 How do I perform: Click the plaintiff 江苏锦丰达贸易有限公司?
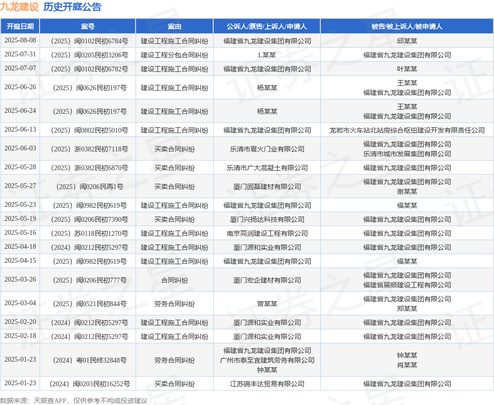tap(267, 384)
